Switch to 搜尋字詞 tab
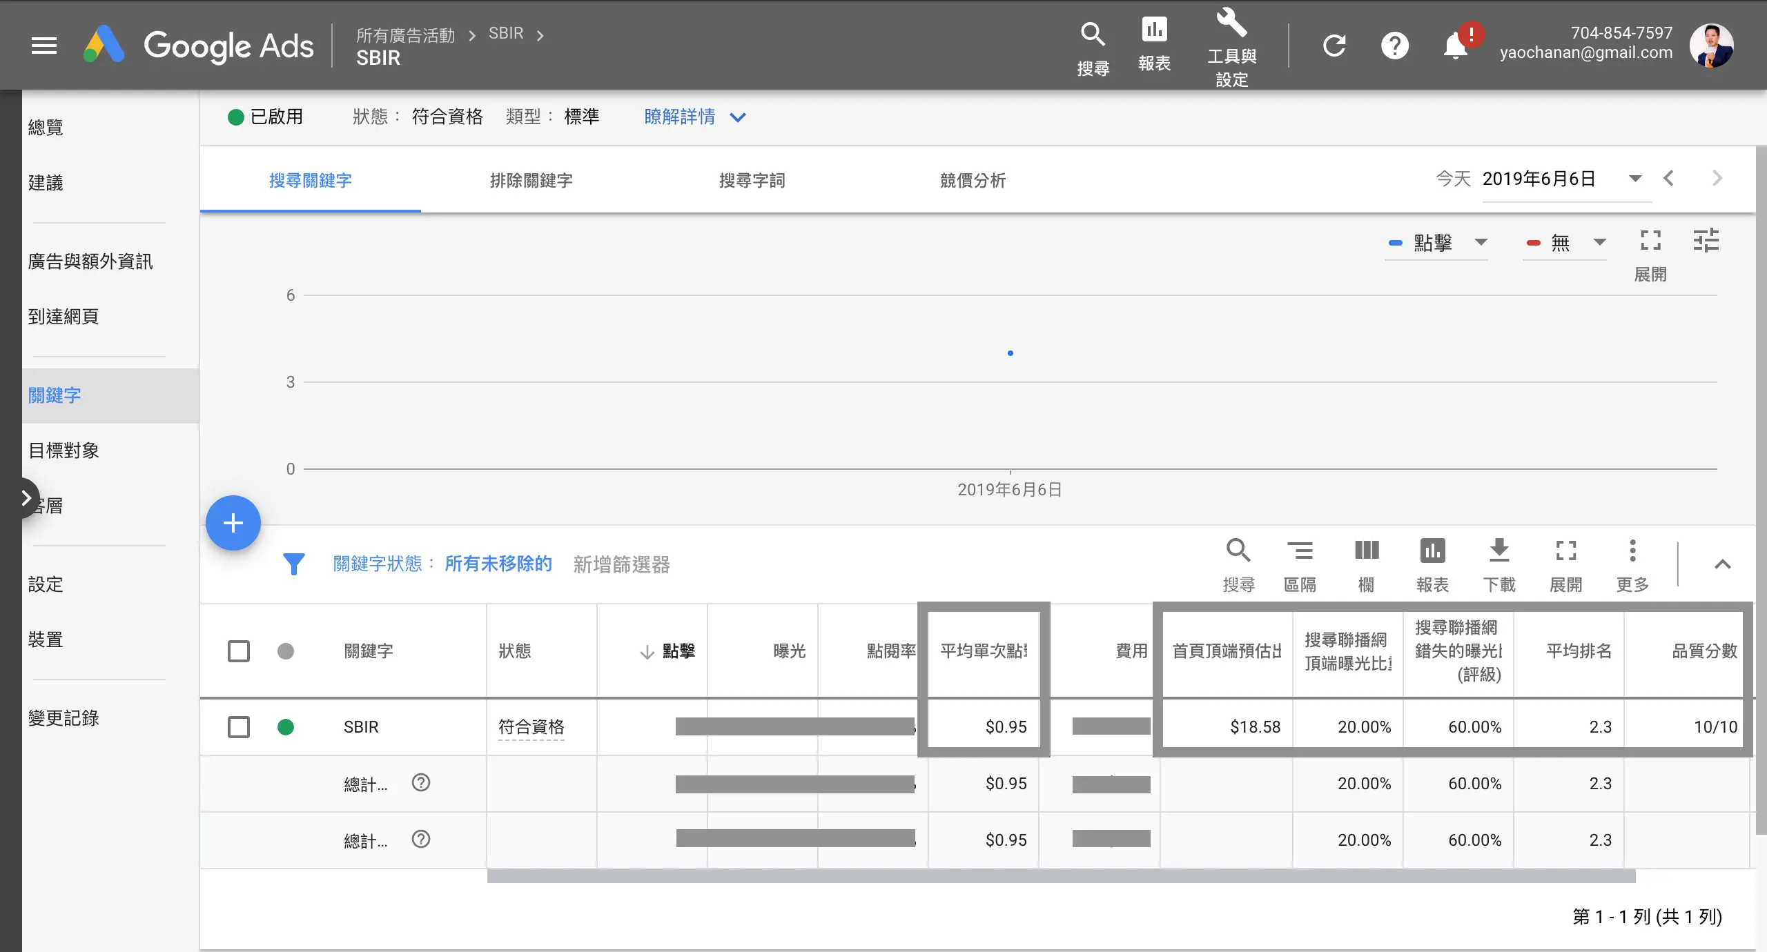Viewport: 1767px width, 952px height. [752, 180]
